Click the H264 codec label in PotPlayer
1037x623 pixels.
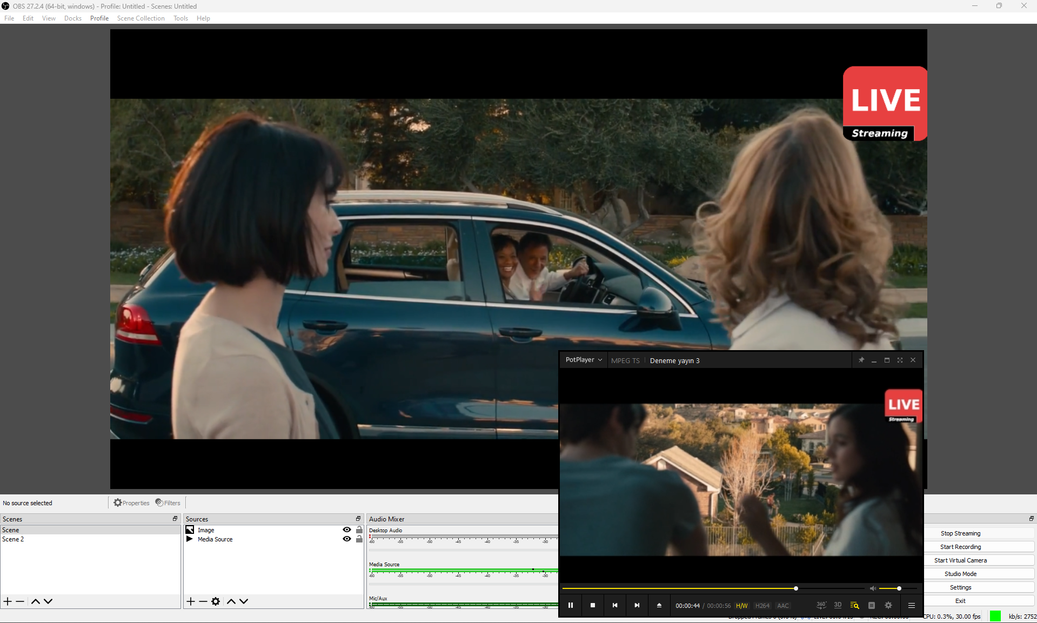(762, 606)
